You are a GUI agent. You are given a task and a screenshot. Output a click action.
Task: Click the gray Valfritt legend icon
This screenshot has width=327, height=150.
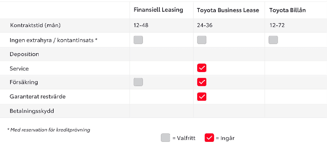coord(165,138)
